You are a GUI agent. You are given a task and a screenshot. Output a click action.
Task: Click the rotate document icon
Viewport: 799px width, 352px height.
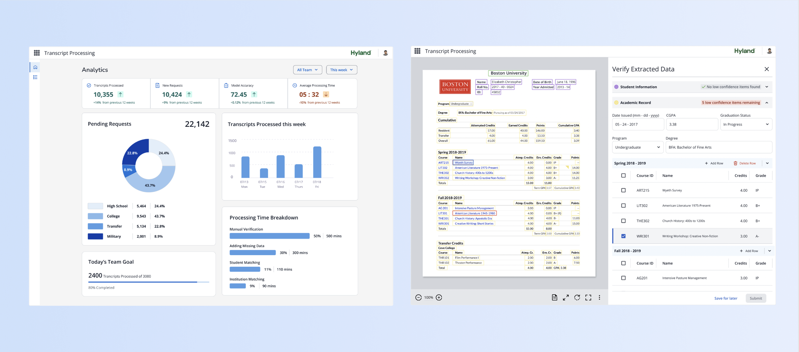pyautogui.click(x=577, y=298)
